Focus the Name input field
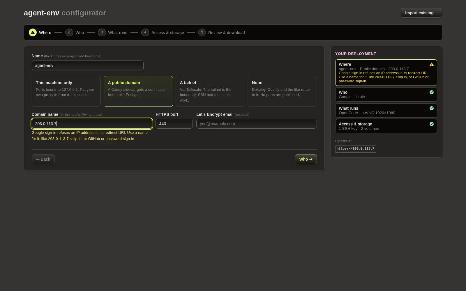The width and height of the screenshot is (466, 291). (x=87, y=65)
